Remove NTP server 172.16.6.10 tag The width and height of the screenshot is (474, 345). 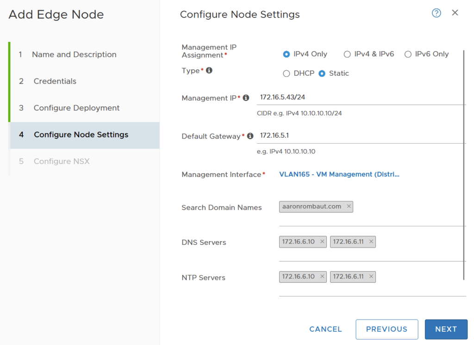[x=322, y=277]
